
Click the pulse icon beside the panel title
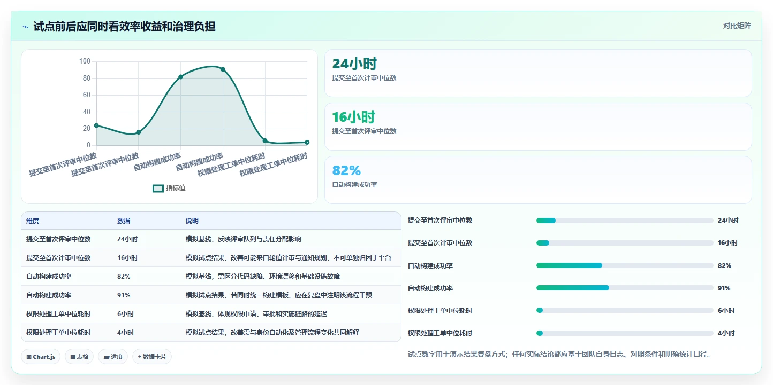[x=26, y=26]
